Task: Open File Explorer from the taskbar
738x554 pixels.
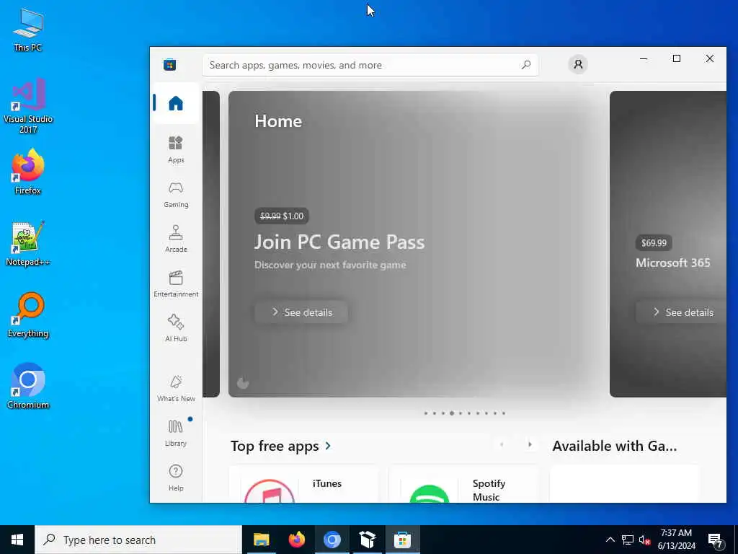Action: (x=261, y=540)
